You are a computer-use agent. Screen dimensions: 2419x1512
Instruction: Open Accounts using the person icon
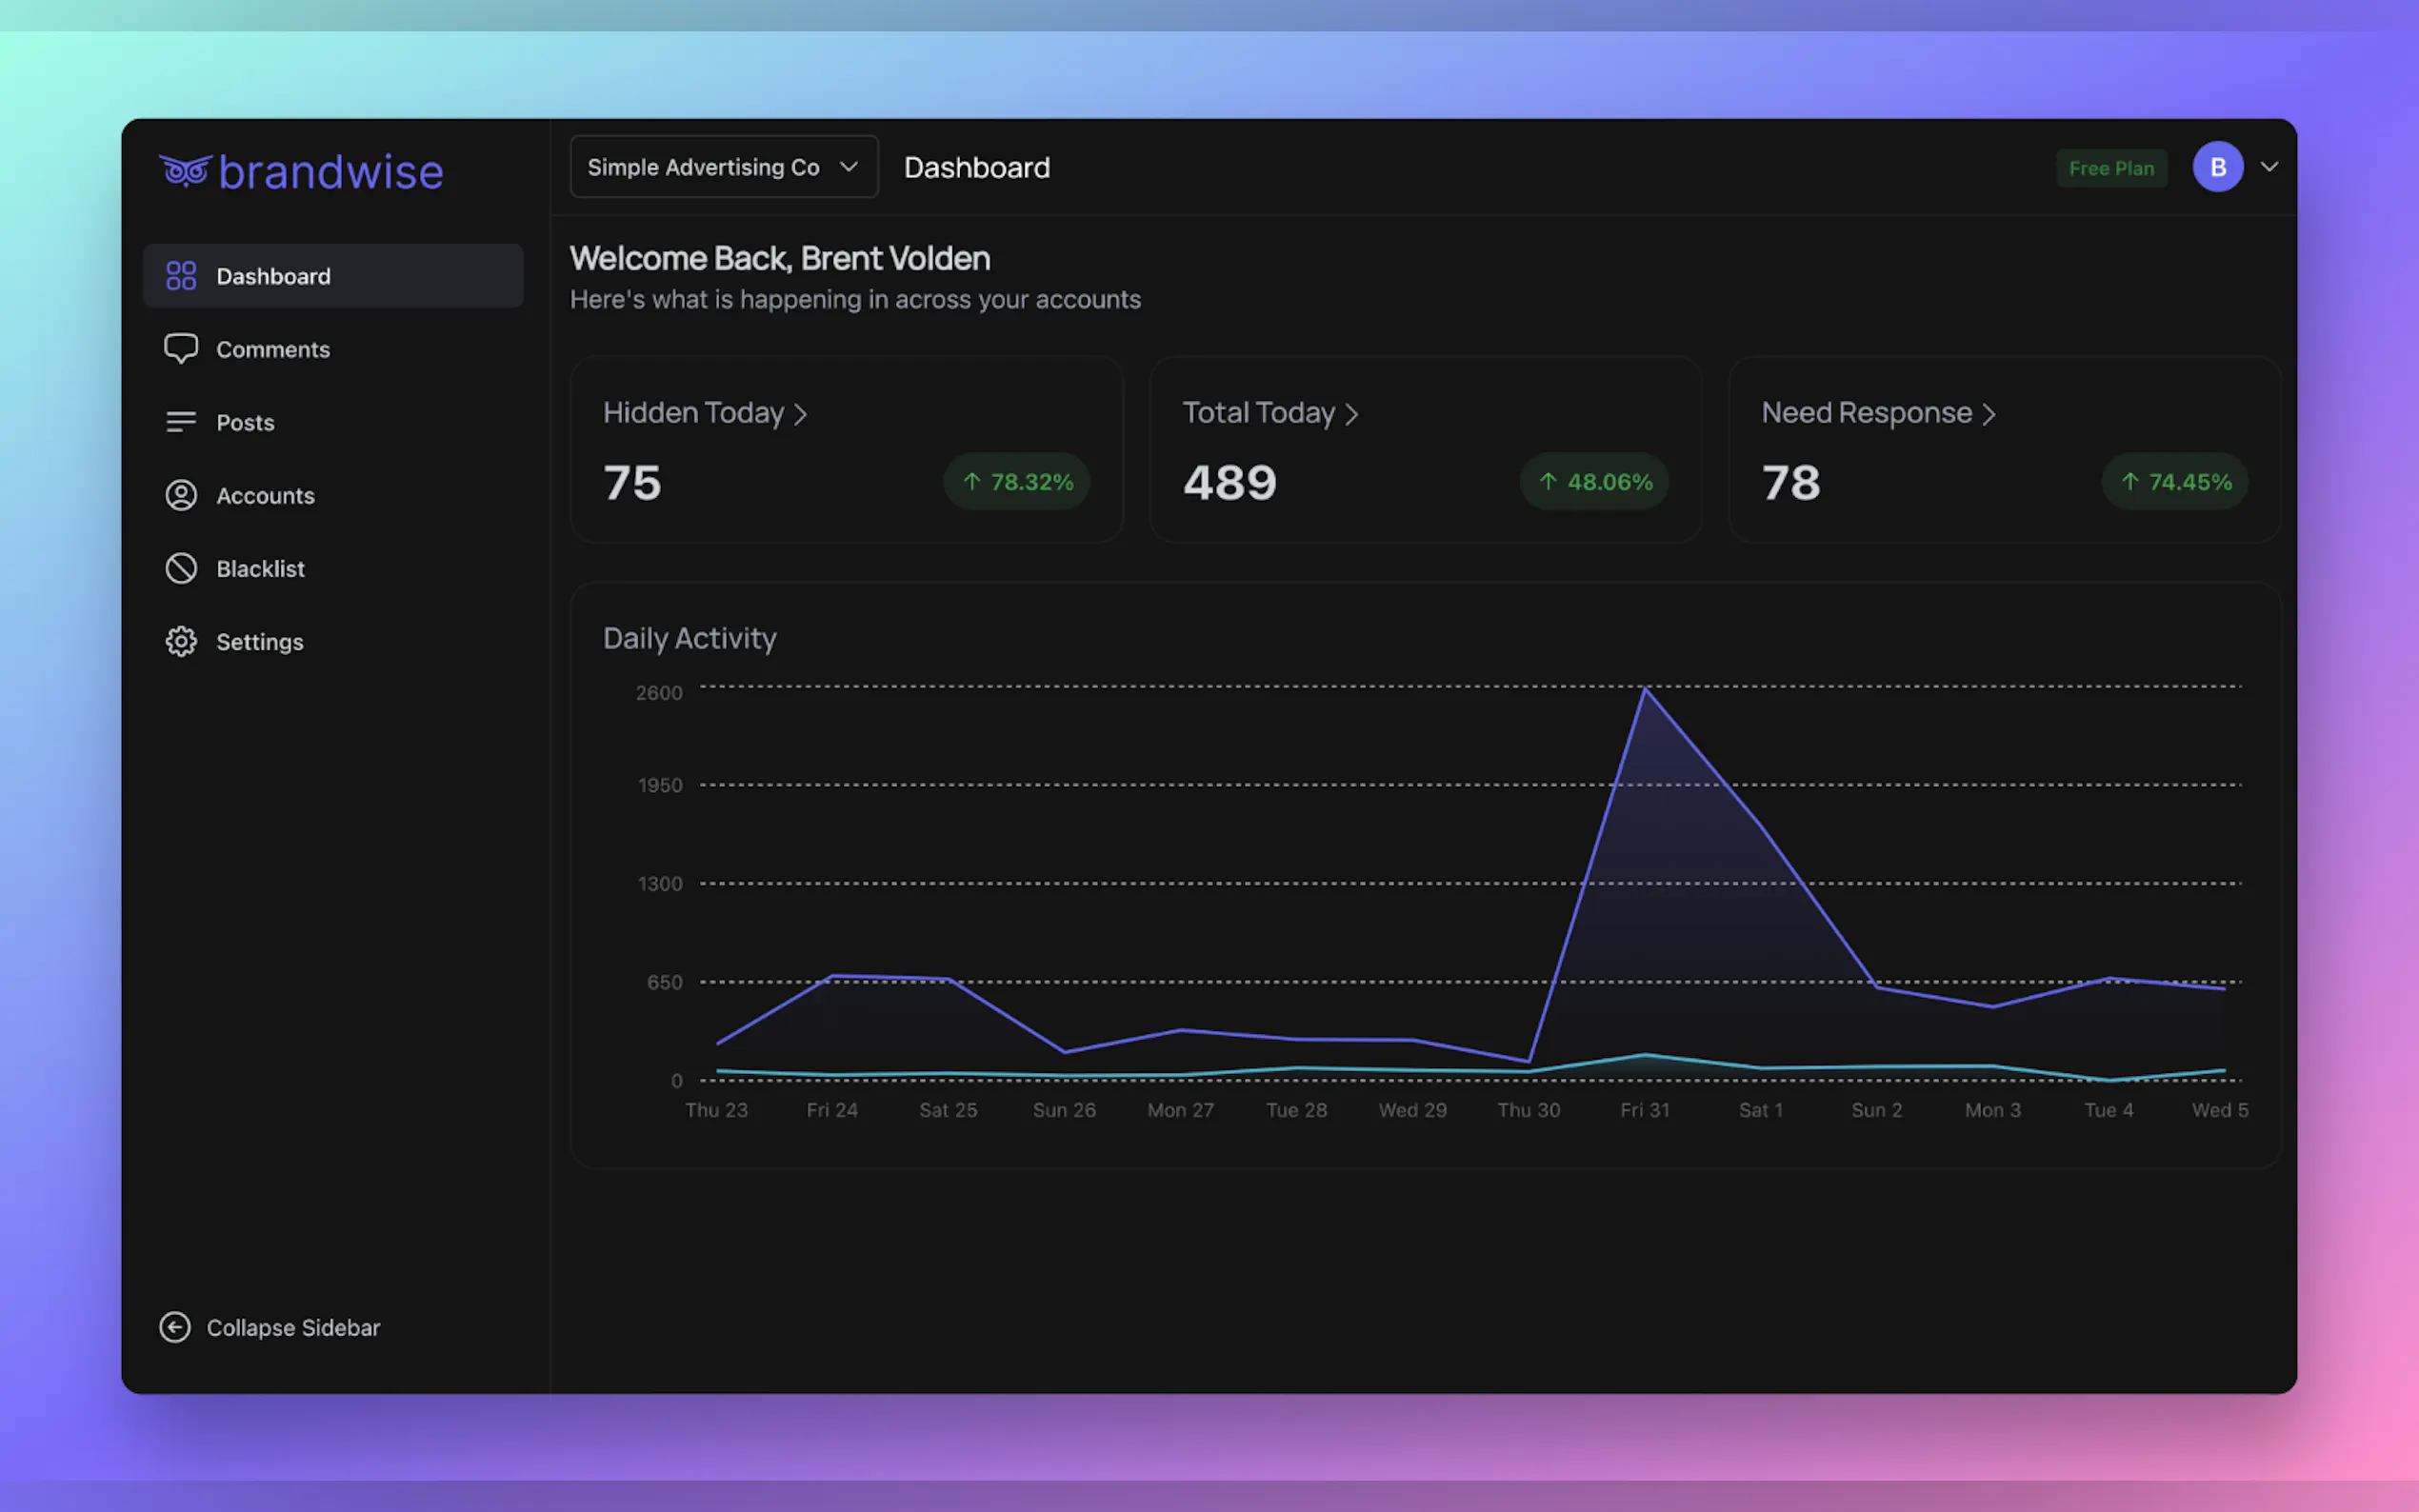click(x=181, y=494)
